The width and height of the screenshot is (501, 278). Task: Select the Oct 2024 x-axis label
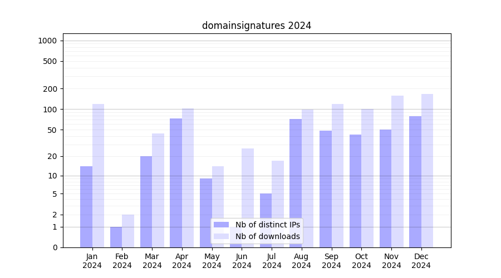click(x=361, y=261)
